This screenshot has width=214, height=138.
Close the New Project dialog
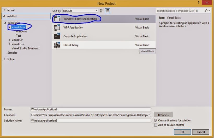[207, 2]
